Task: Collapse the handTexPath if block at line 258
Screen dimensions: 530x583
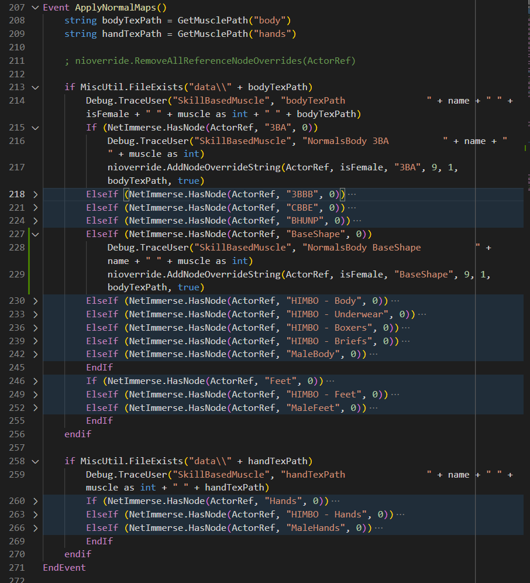Action: (x=35, y=461)
